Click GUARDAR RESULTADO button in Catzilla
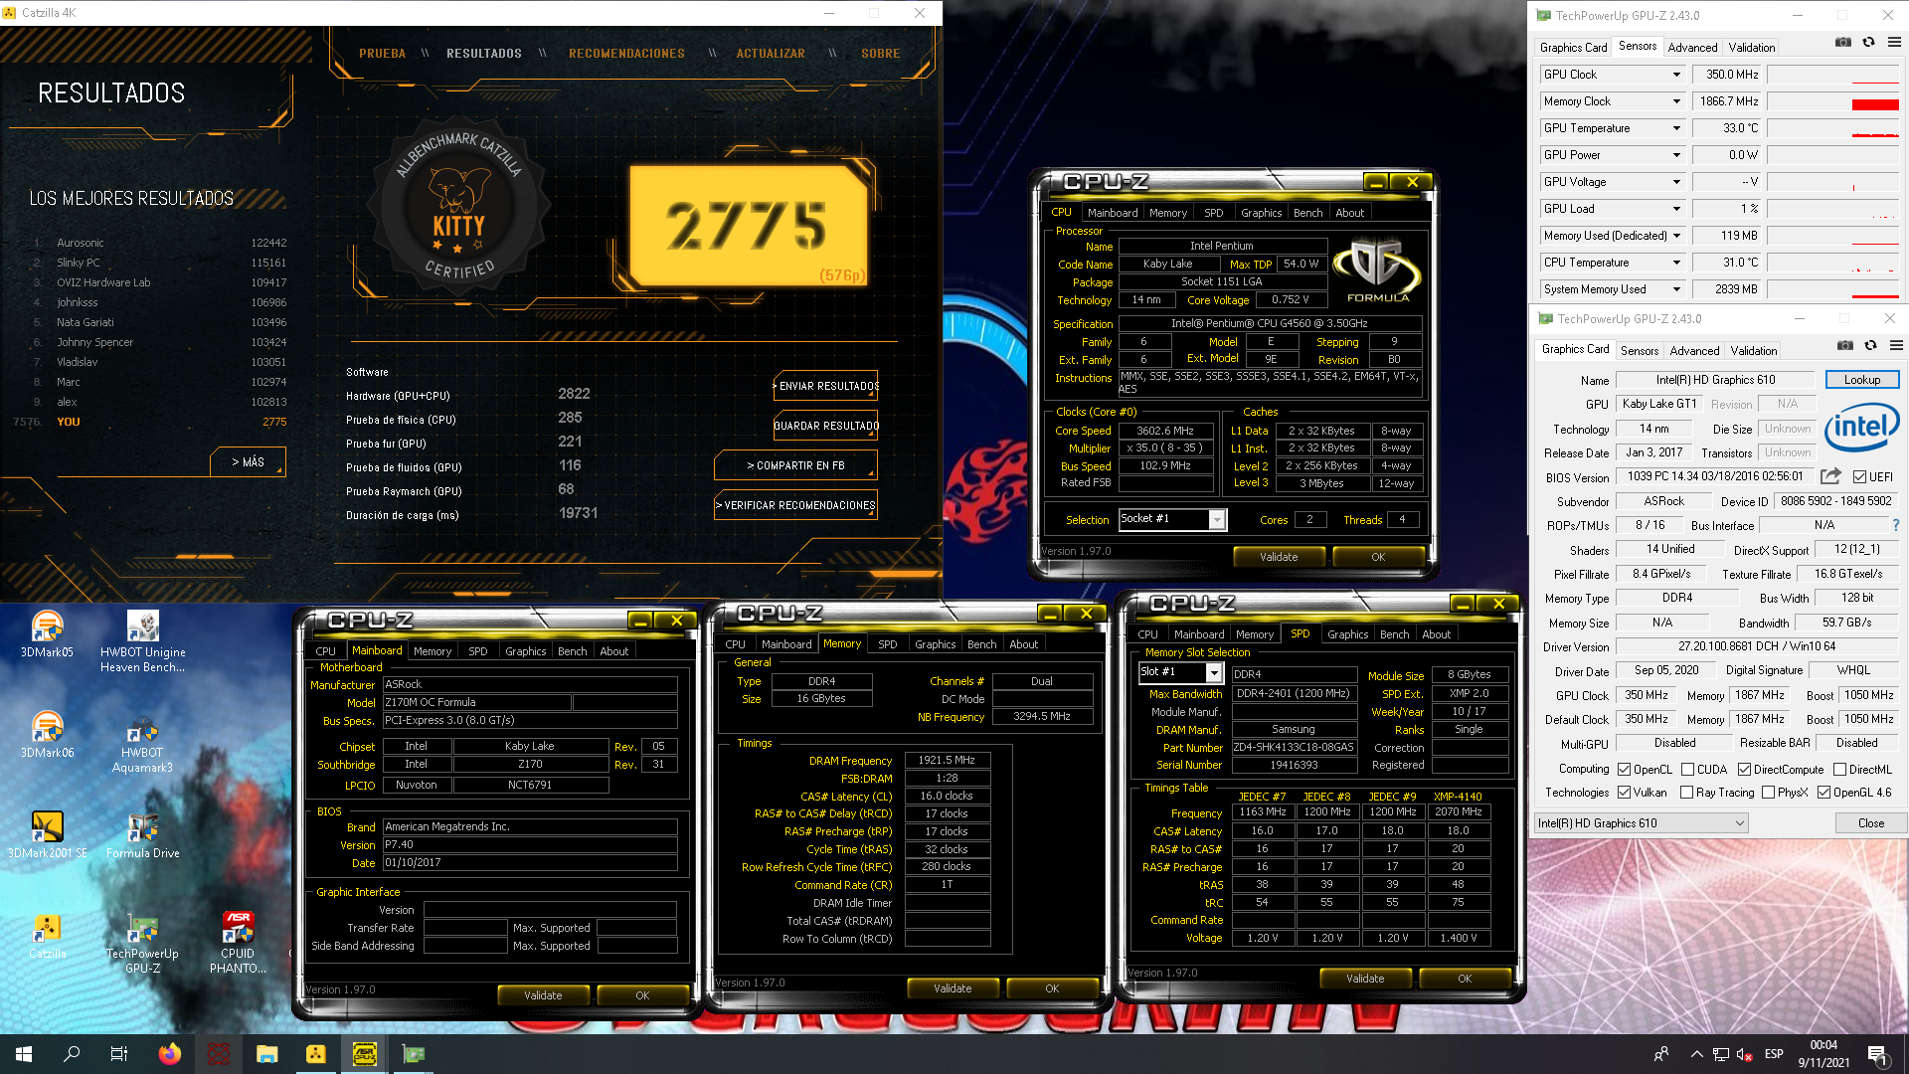The width and height of the screenshot is (1909, 1074). pos(825,426)
